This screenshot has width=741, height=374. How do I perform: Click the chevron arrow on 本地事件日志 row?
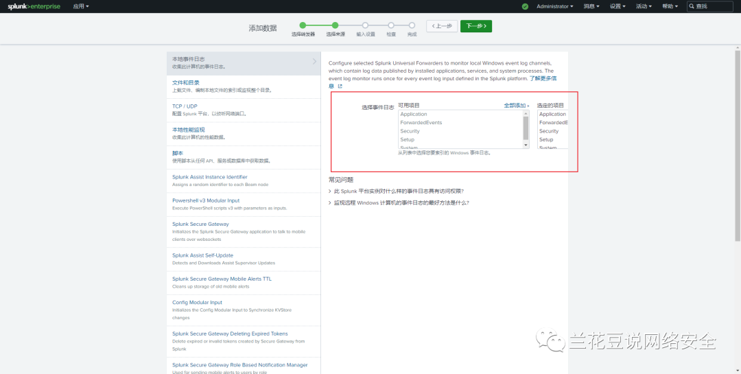click(315, 62)
